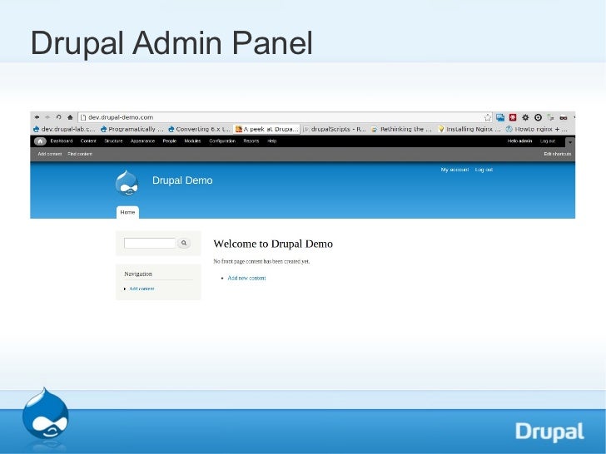Click the Navigation block heading
Screen dimensions: 606x454
pos(138,274)
